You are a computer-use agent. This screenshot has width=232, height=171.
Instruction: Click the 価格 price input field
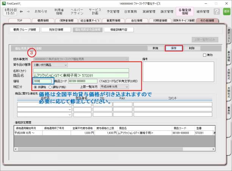[x=42, y=81]
